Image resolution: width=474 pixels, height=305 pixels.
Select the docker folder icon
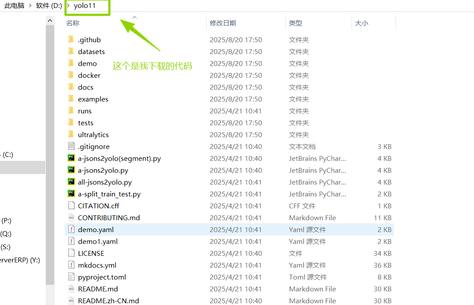(71, 75)
